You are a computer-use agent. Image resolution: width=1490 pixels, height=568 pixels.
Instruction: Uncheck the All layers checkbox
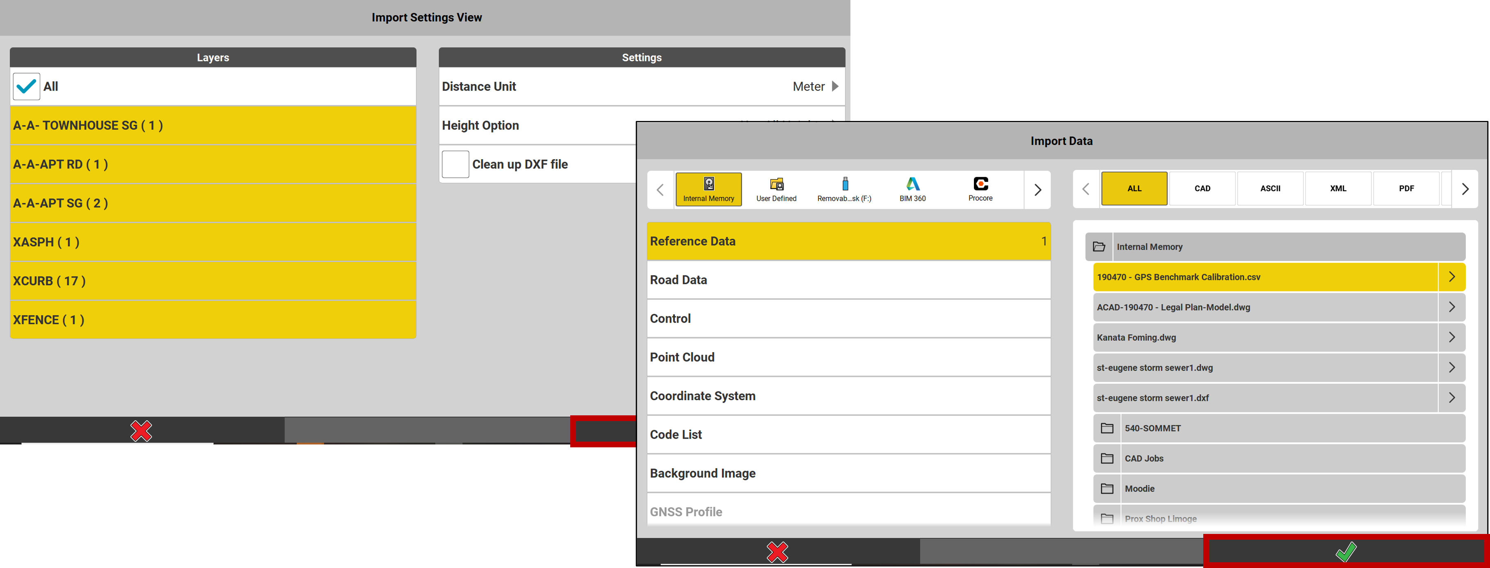tap(27, 87)
